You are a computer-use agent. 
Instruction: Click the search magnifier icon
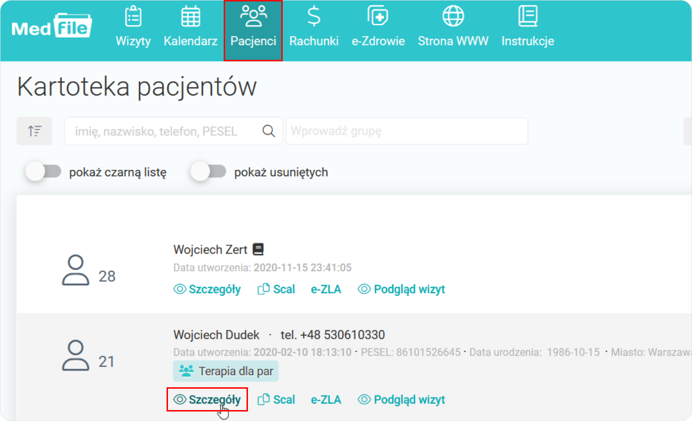click(269, 131)
